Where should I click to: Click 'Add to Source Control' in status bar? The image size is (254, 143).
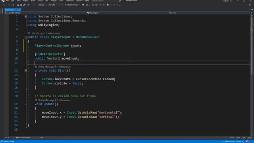(x=233, y=141)
